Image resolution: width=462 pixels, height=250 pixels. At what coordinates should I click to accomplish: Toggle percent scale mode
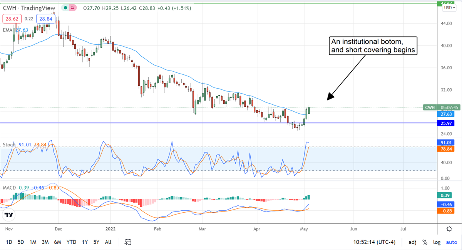click(425, 242)
